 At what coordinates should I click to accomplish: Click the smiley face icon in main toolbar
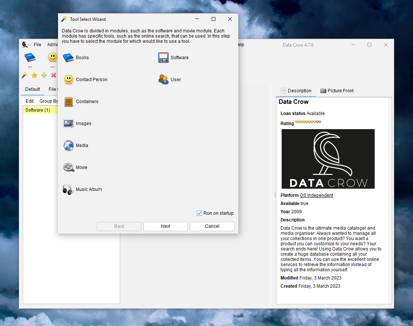[53, 57]
